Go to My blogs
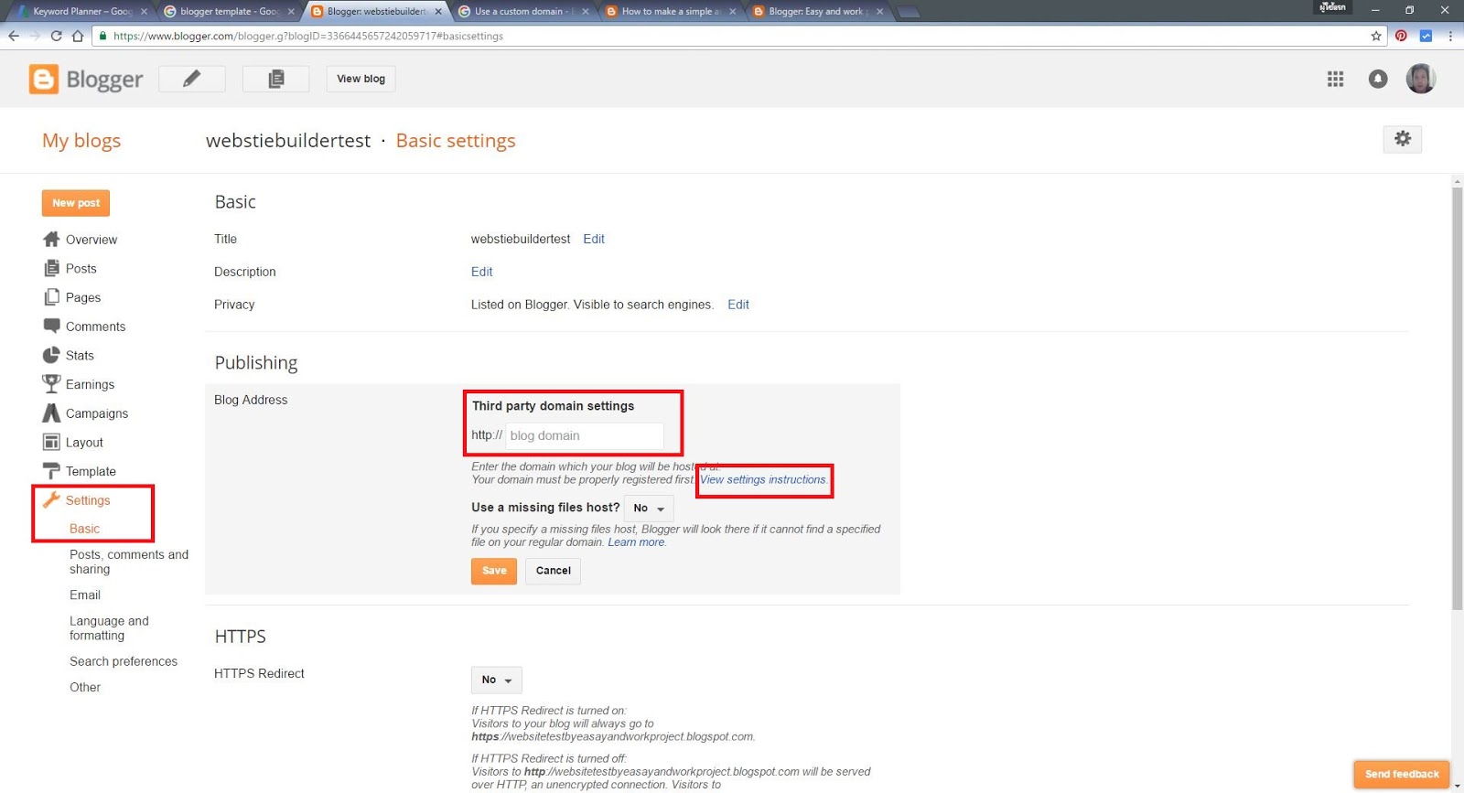Image resolution: width=1464 pixels, height=793 pixels. point(81,140)
